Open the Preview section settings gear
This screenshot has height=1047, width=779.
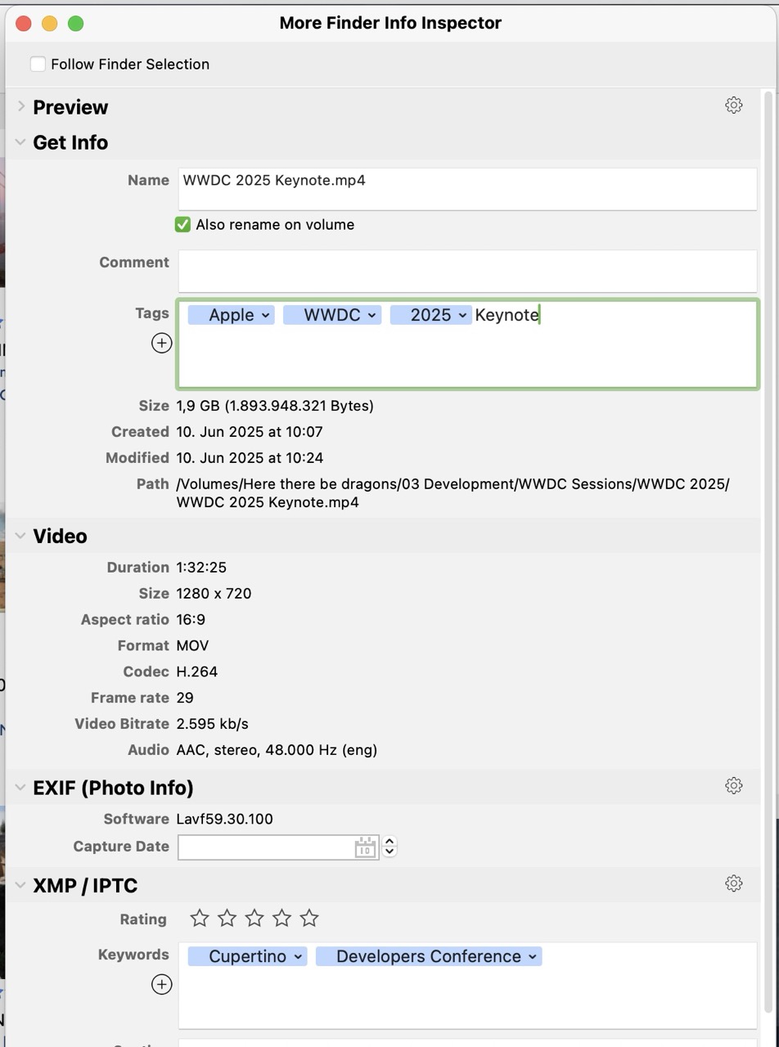coord(732,105)
